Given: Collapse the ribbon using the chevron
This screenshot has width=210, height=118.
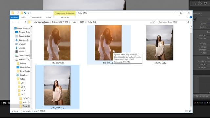Looking at the screenshot, I should click(187, 17).
